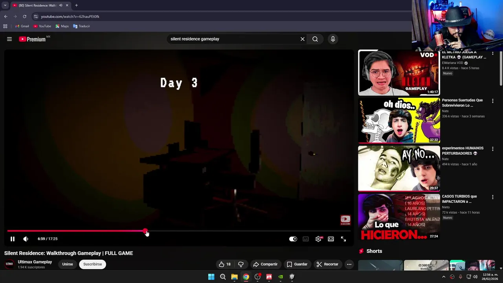503x283 pixels.
Task: Click the Recortar clip button
Action: [x=327, y=264]
